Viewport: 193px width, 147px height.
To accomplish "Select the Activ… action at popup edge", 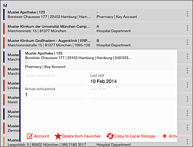I will pyautogui.click(x=173, y=136).
